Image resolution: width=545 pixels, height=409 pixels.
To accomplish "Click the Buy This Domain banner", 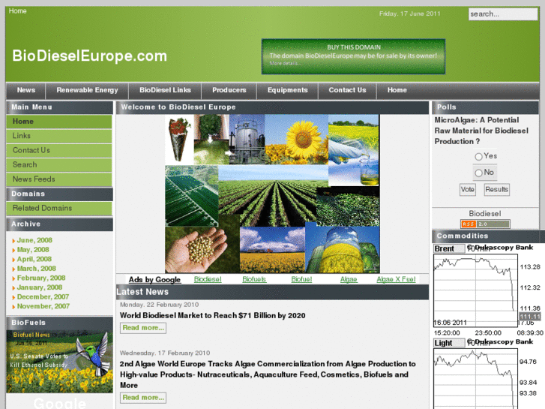I will coord(353,56).
